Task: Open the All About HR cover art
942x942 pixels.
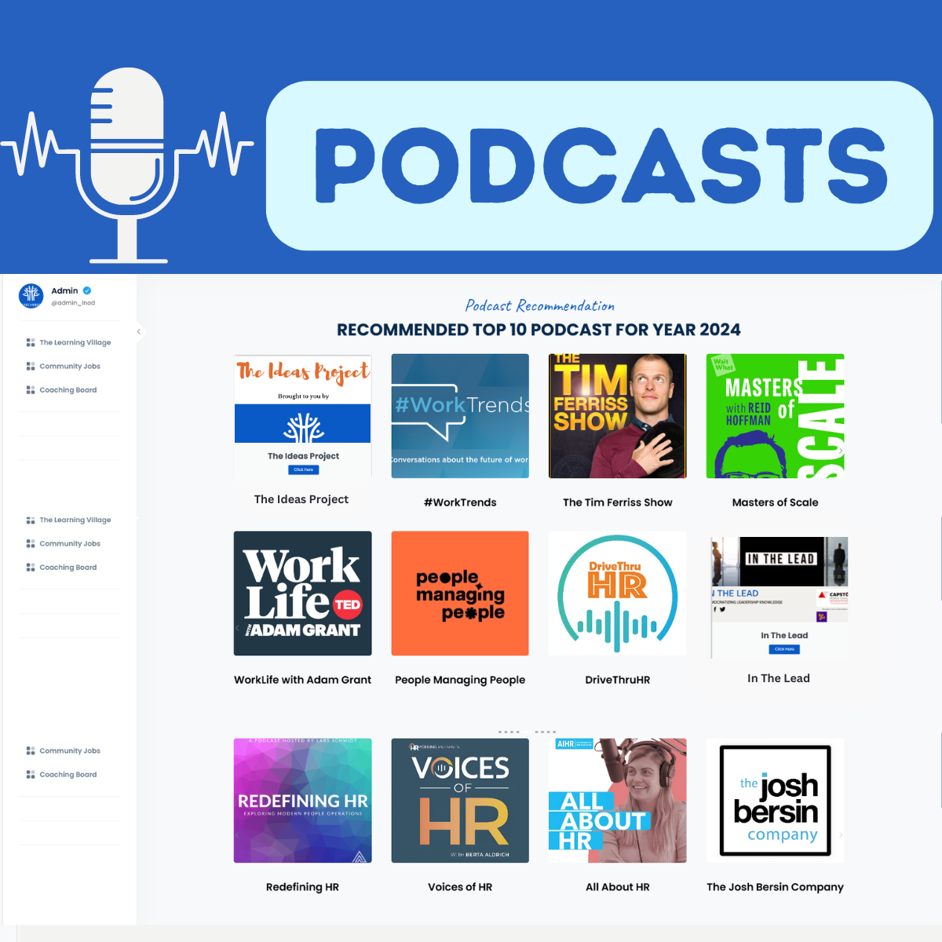Action: (618, 801)
